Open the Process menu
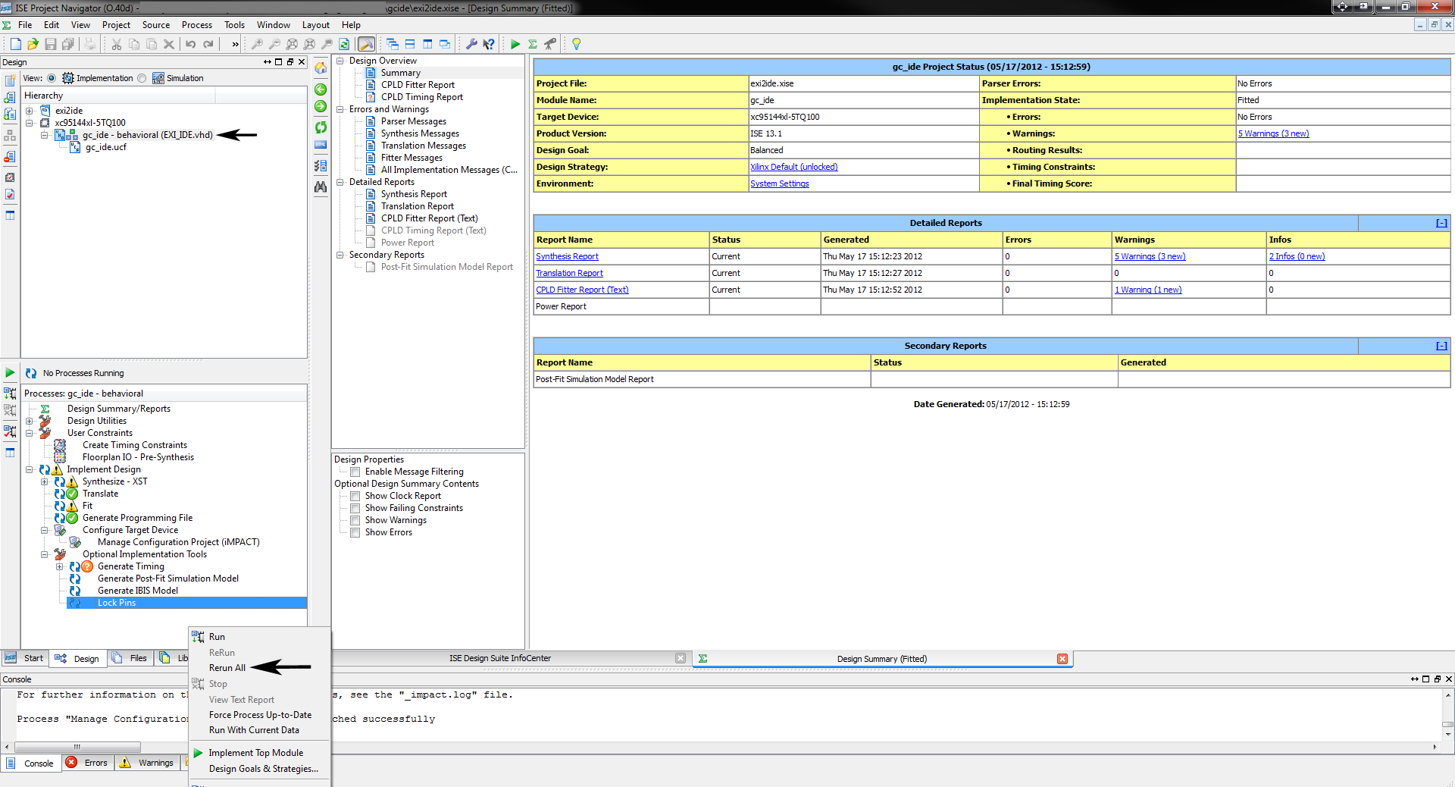The image size is (1455, 787). pos(196,25)
